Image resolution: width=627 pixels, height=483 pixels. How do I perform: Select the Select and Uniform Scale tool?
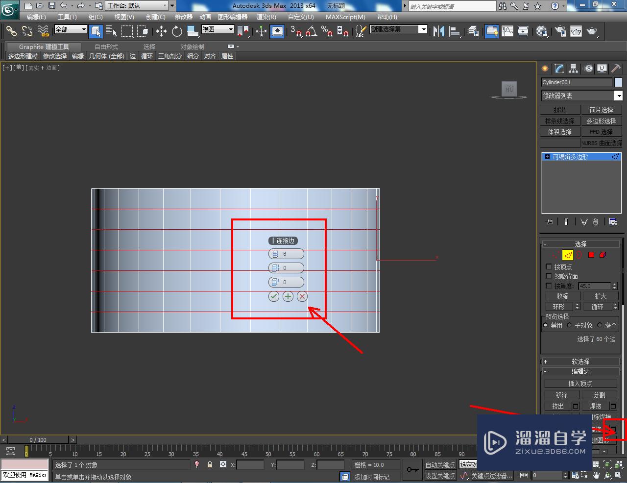point(193,31)
